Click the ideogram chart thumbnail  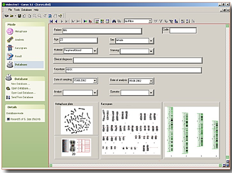click(x=192, y=132)
